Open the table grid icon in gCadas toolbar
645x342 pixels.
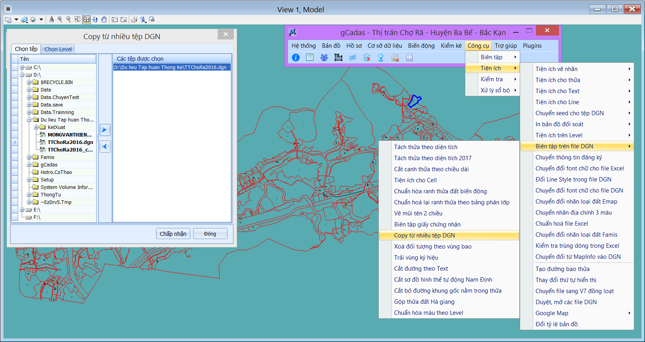310,58
